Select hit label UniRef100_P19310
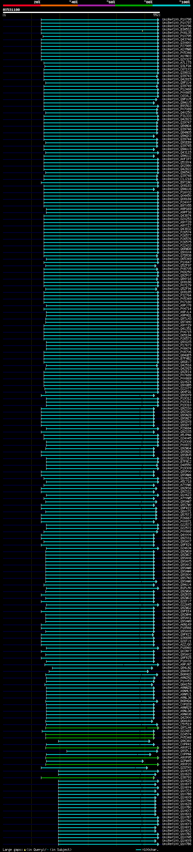This screenshot has height=852, width=193. [177, 405]
